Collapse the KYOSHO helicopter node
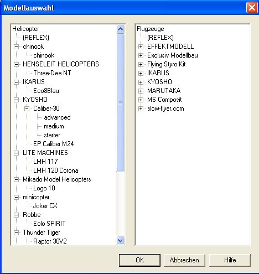This screenshot has height=274, width=259. pos(17,100)
